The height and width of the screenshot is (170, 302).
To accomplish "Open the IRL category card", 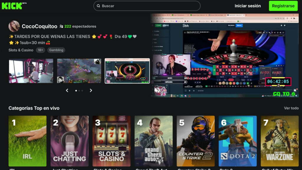I will (x=27, y=141).
